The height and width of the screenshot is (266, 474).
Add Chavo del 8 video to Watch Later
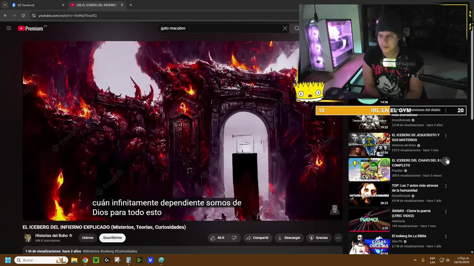[x=385, y=163]
